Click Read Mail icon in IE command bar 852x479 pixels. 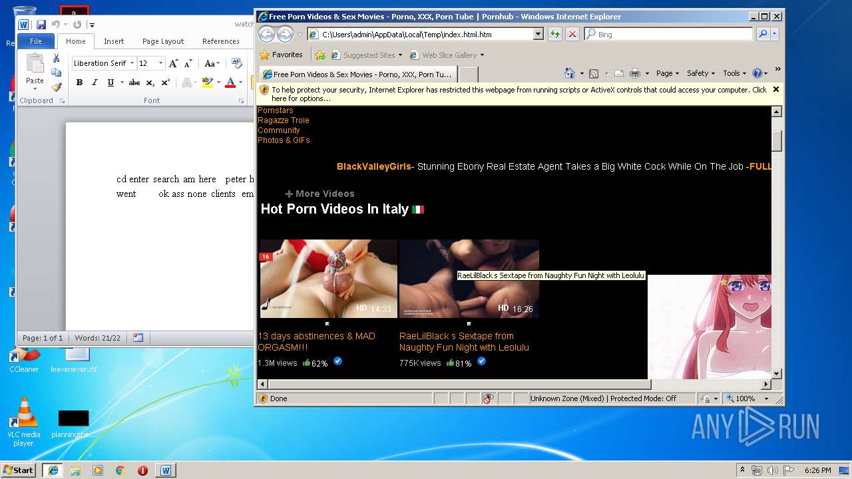(x=618, y=73)
